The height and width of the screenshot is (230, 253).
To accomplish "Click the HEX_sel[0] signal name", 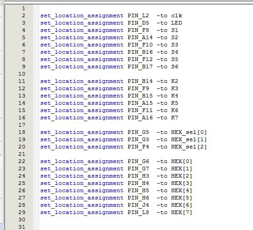I will tap(189, 132).
